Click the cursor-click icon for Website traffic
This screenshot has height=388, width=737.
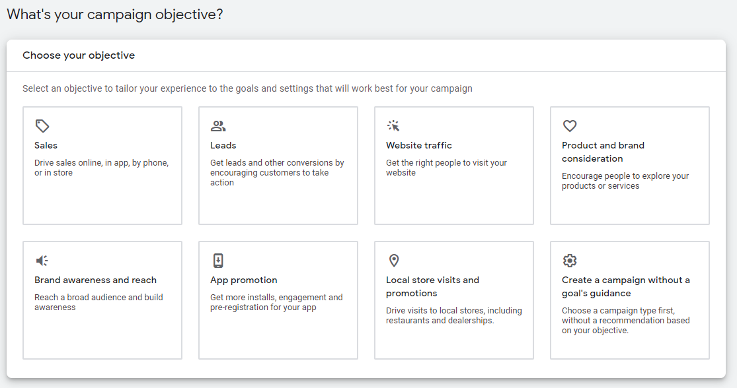tap(394, 125)
